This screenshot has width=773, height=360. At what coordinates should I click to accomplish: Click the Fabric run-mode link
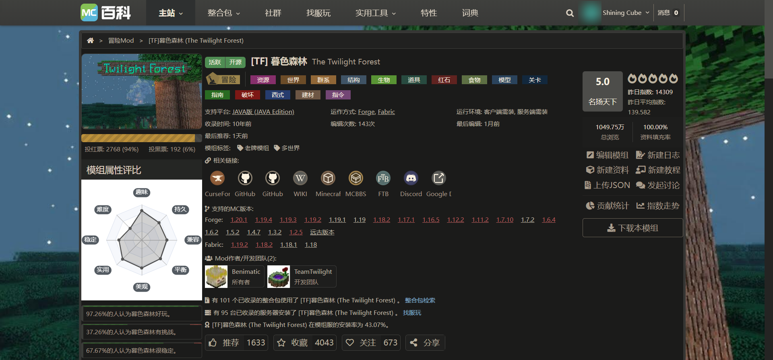[x=386, y=112]
